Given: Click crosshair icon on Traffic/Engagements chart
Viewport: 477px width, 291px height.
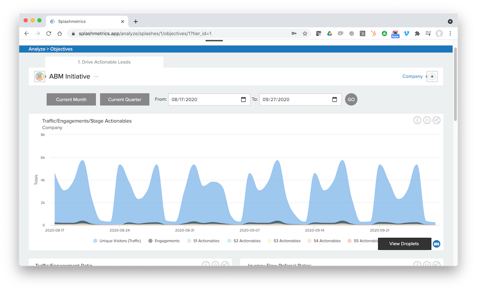Looking at the screenshot, I should tap(427, 120).
